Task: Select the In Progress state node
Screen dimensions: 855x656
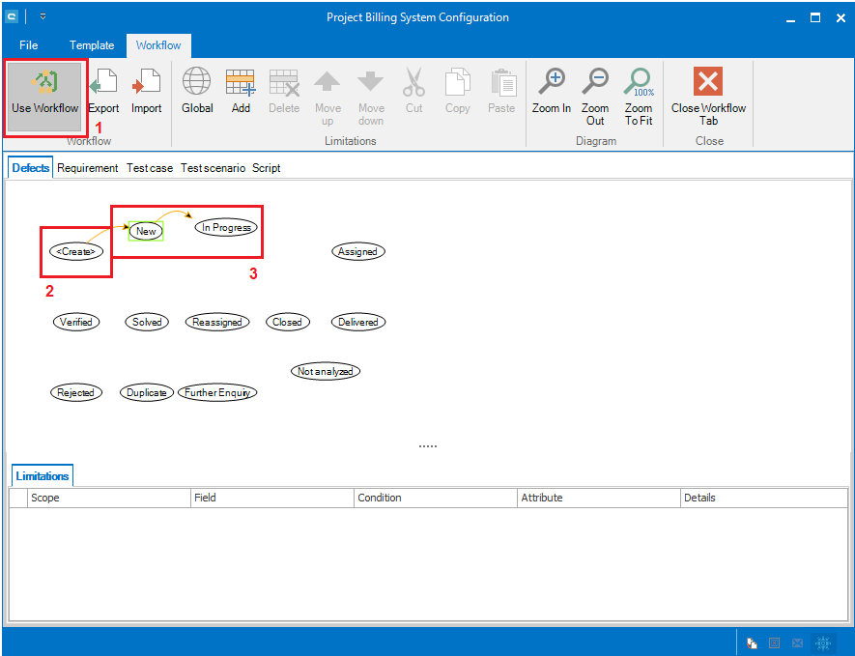Action: (x=227, y=228)
